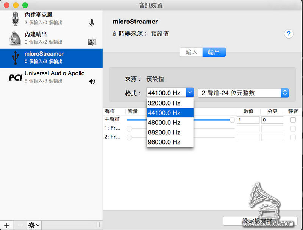Toggle the 1: Fr... channel mute checkbox
The image size is (303, 230).
pos(293,129)
